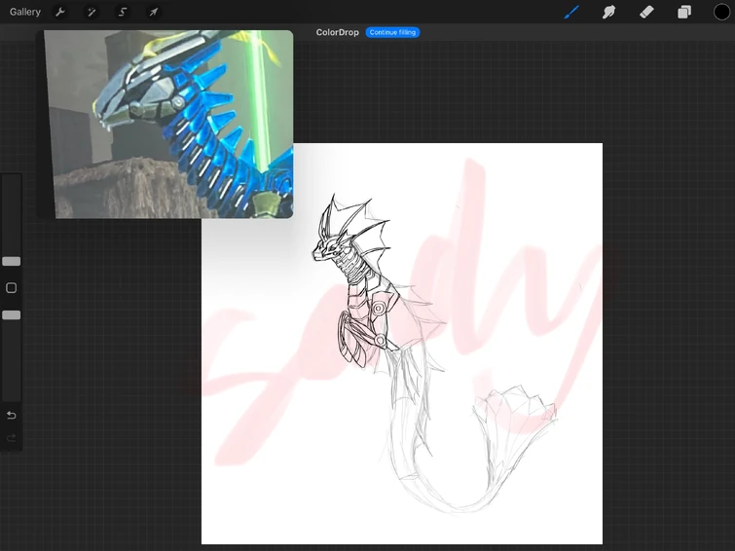Click the brush opacity slider handle
Screen dimensions: 735x551
tap(12, 315)
